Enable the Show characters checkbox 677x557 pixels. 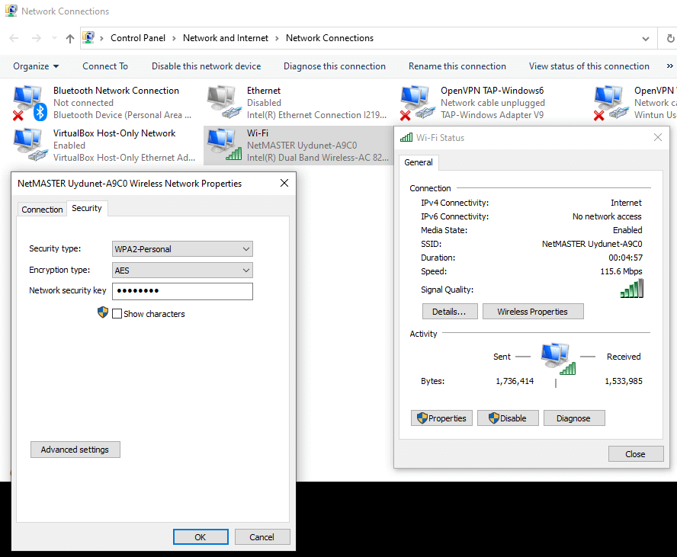[116, 313]
